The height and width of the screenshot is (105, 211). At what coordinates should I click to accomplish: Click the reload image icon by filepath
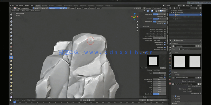[x=200, y=84]
